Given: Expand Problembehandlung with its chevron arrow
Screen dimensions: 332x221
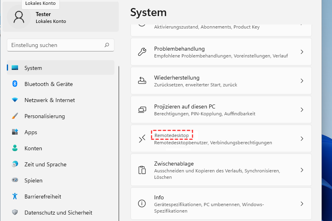Looking at the screenshot, I should pos(302,52).
